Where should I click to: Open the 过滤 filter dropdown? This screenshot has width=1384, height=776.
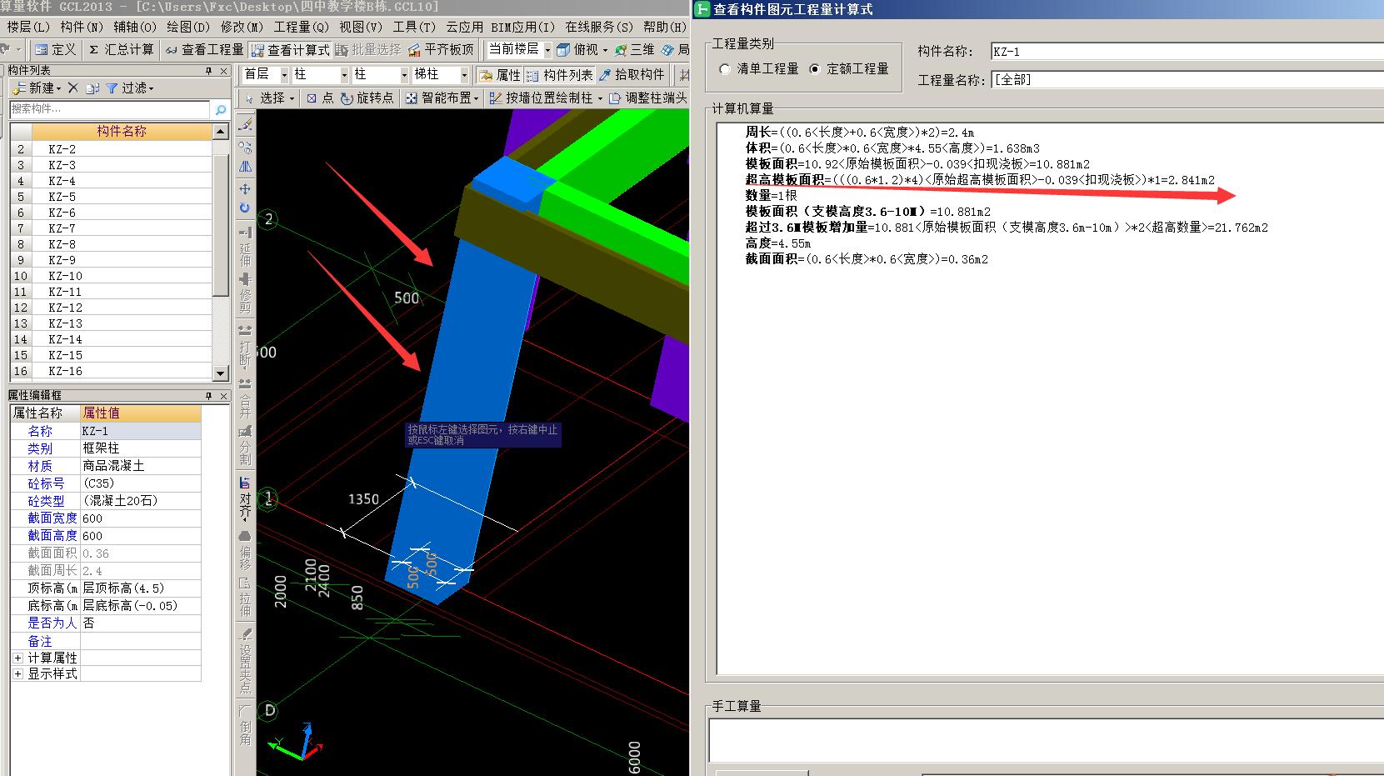[129, 88]
